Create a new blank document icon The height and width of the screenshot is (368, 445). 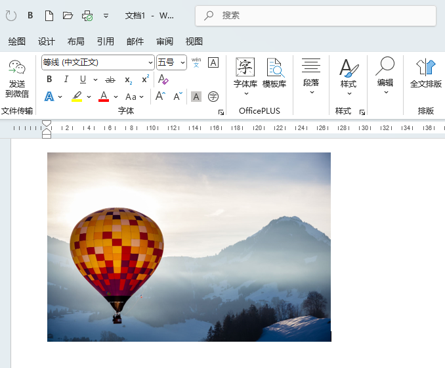coord(49,15)
